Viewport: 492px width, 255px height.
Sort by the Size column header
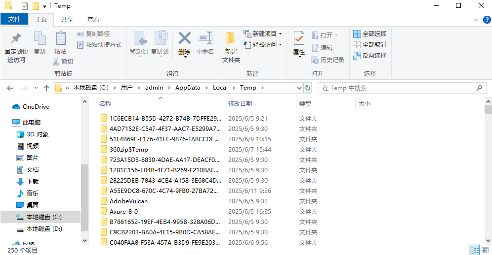pyautogui.click(x=364, y=103)
